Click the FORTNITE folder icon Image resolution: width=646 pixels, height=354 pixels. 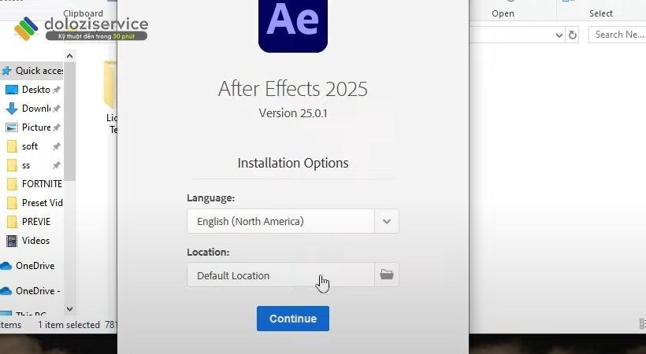click(x=12, y=184)
